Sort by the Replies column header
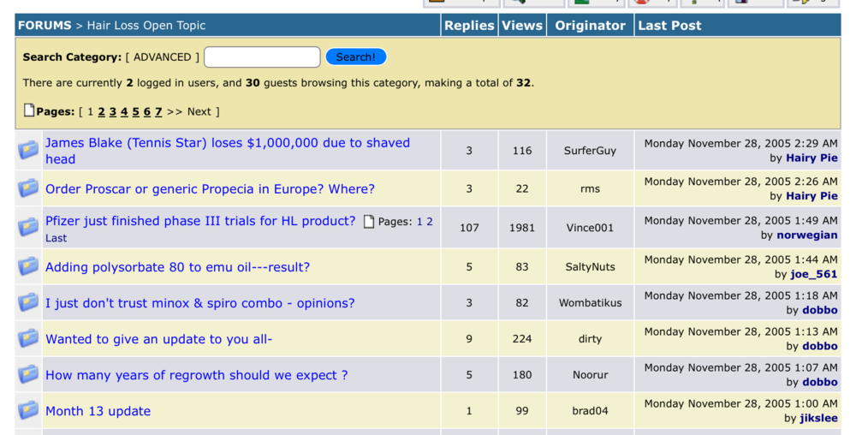This screenshot has width=856, height=435. coord(468,26)
